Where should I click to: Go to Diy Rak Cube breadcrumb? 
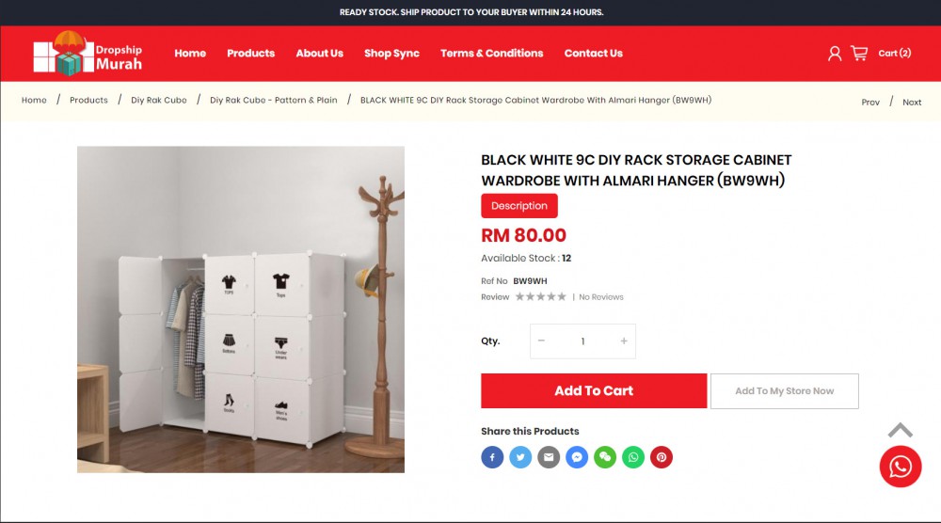159,100
